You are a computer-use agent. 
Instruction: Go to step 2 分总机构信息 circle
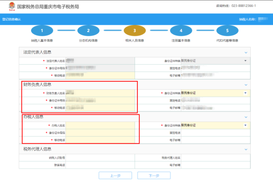(x=88, y=31)
